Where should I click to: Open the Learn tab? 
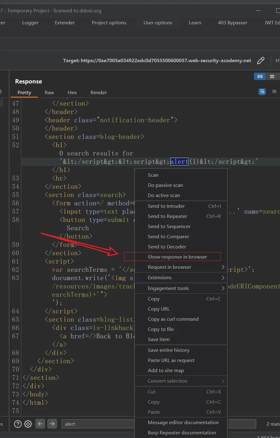click(x=195, y=23)
